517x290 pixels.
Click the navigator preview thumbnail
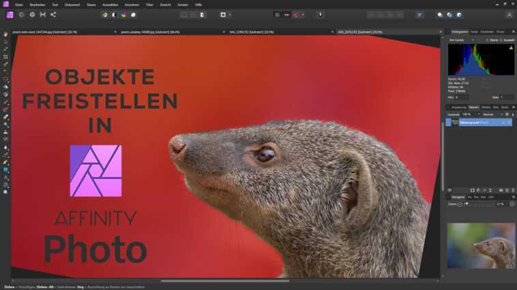tap(481, 246)
